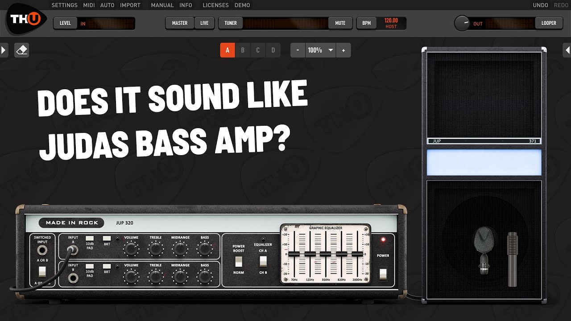
Task: Expand the right side panel arrow
Action: [567, 50]
